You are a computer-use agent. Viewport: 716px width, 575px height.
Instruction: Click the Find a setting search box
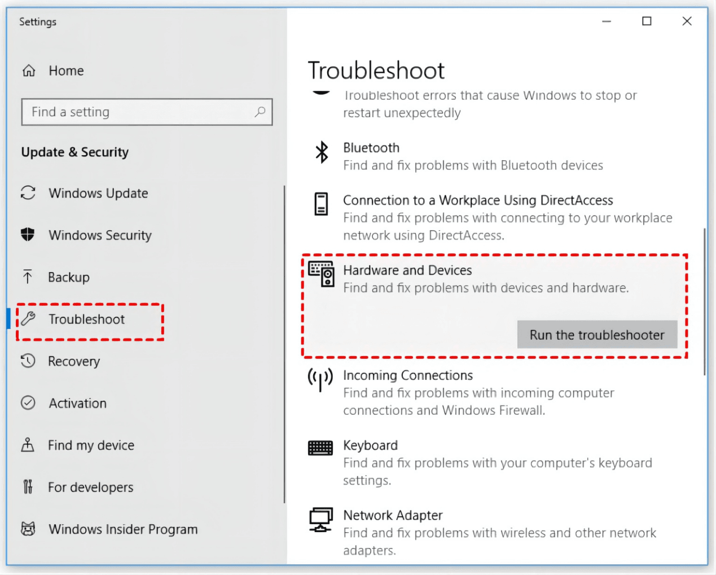click(147, 112)
